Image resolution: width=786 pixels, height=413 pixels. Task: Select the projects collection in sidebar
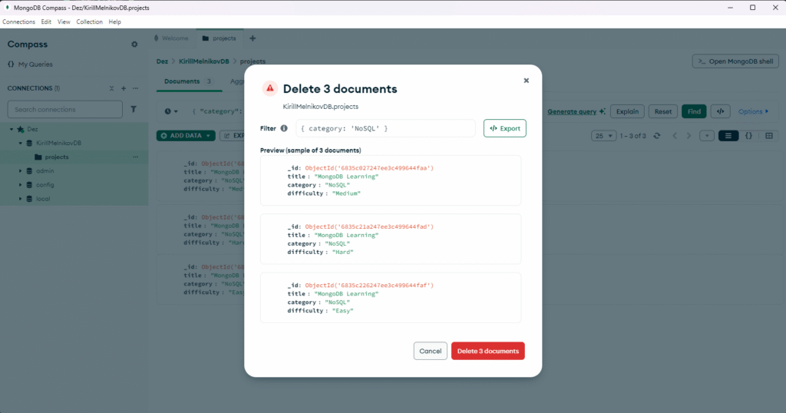click(57, 157)
